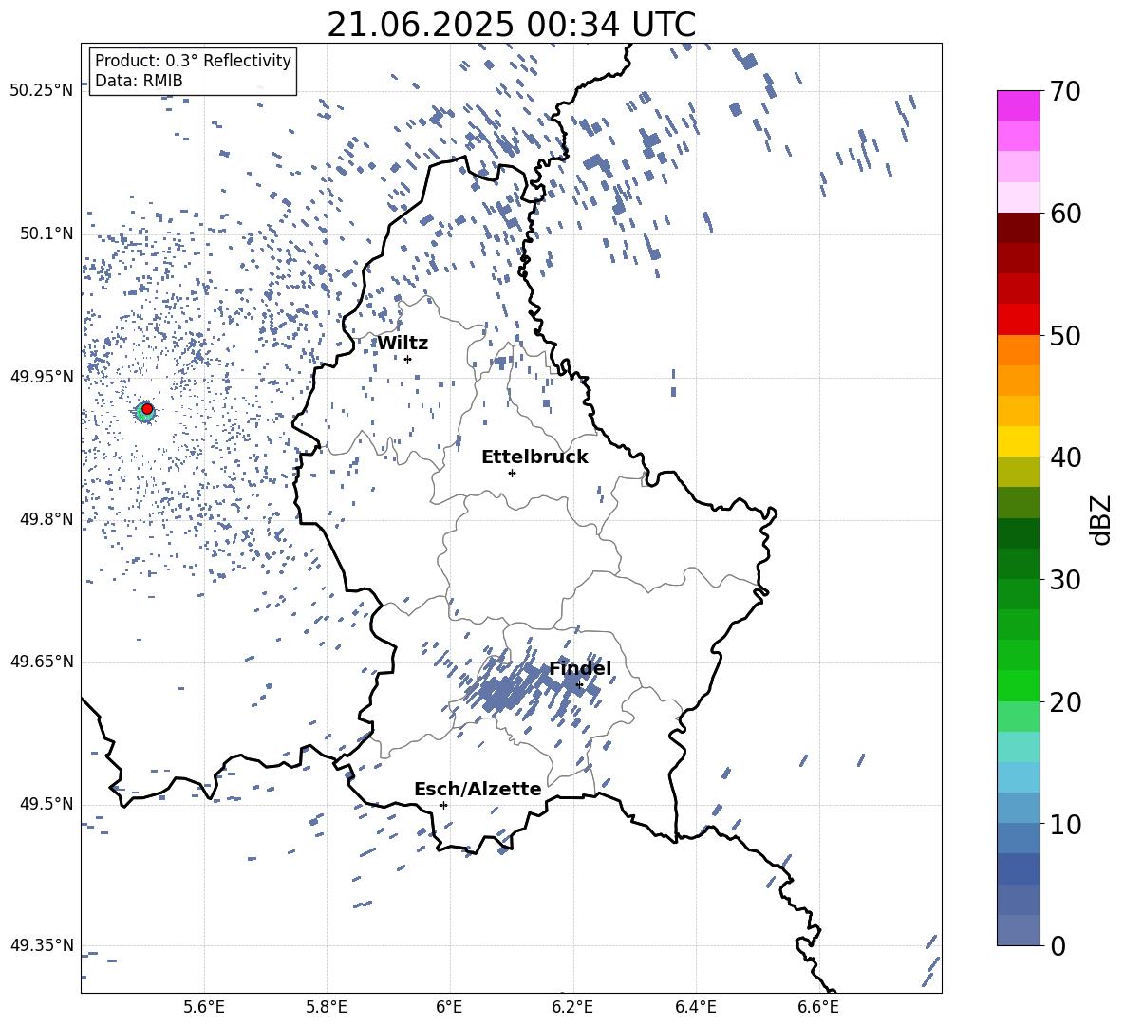Click the dBZ colorbar axis label
The width and height of the screenshot is (1124, 1026).
[1101, 519]
